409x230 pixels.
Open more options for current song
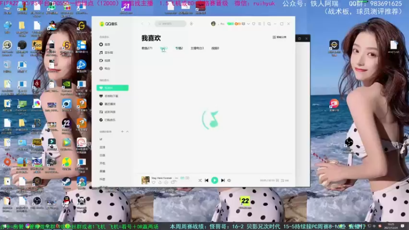tap(166, 182)
